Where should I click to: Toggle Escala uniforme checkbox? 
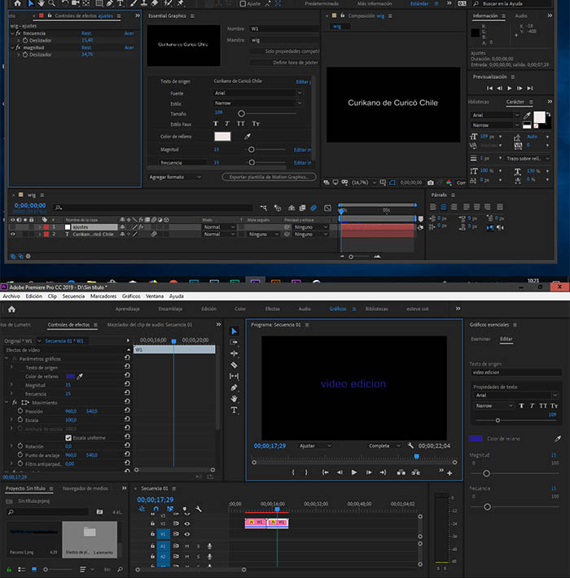(x=68, y=437)
